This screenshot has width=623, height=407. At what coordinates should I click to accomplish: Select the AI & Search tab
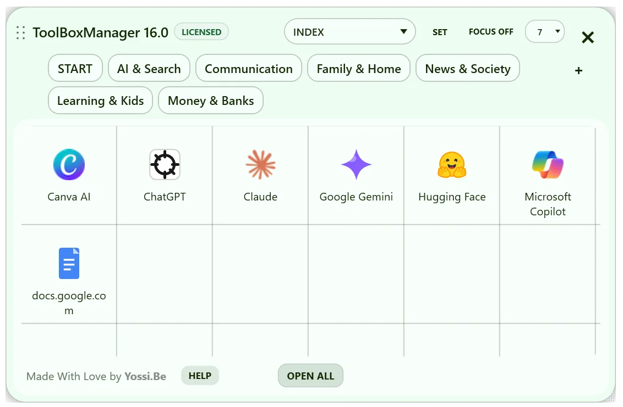click(149, 68)
